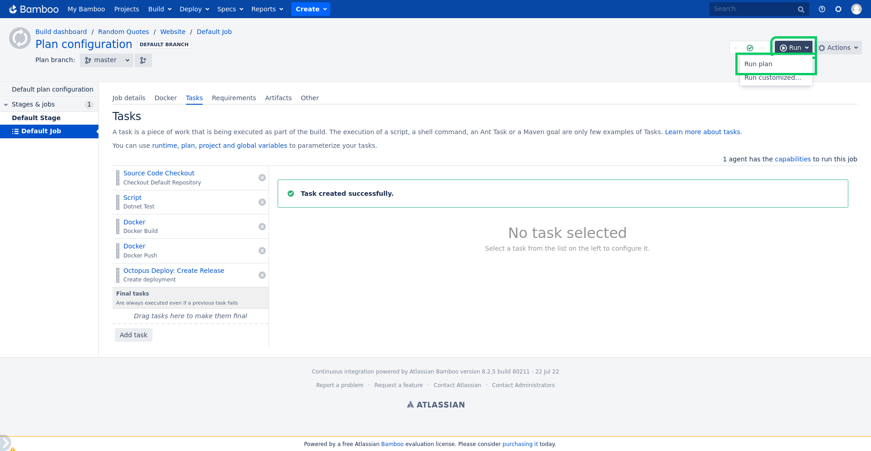
Task: Open the Source Code Checkout task
Action: pyautogui.click(x=159, y=173)
